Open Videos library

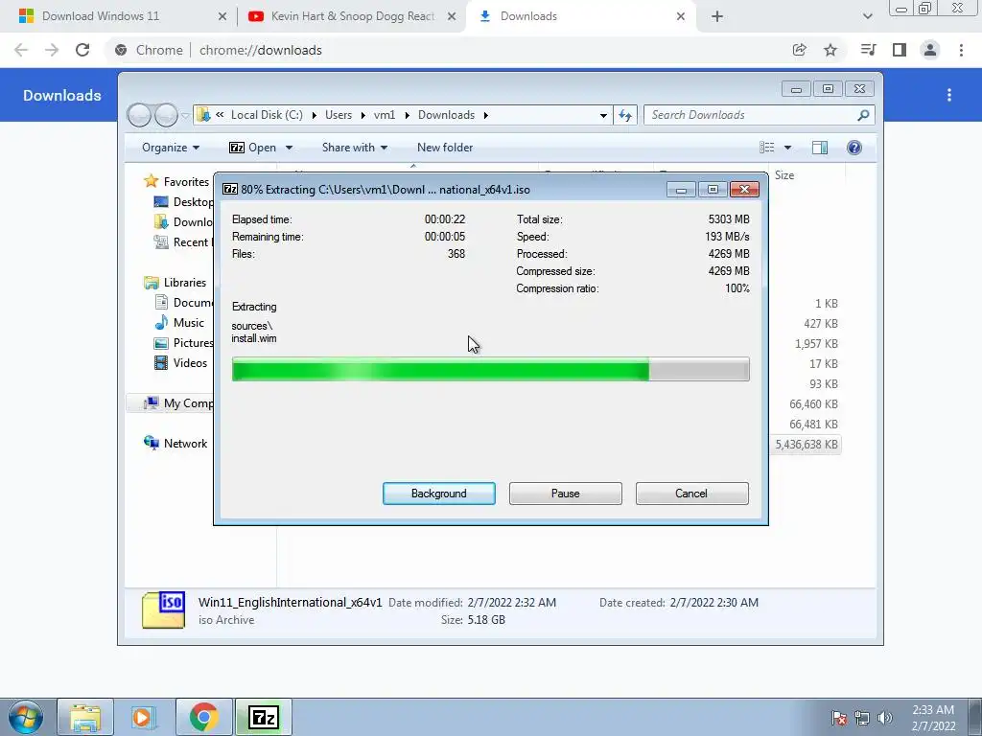(181, 363)
